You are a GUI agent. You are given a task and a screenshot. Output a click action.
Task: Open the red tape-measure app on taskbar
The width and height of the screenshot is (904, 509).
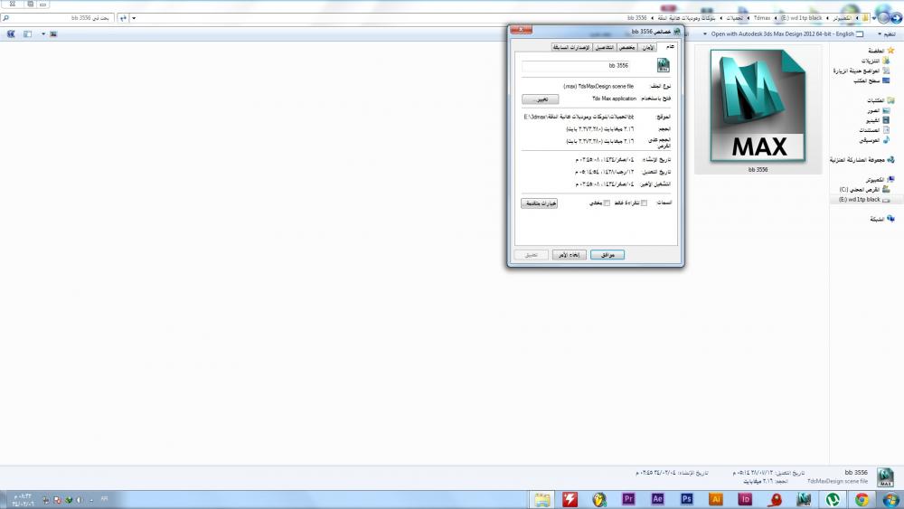click(x=775, y=499)
